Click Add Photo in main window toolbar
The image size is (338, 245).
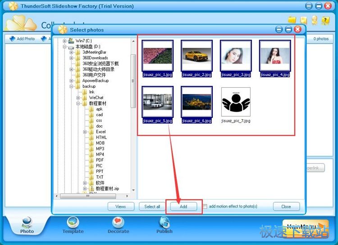[x=22, y=39]
